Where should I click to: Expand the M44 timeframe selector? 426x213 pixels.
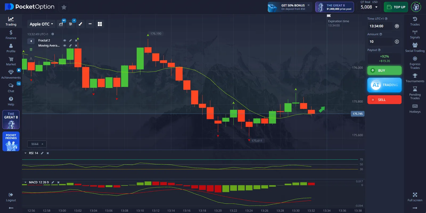tap(37, 144)
